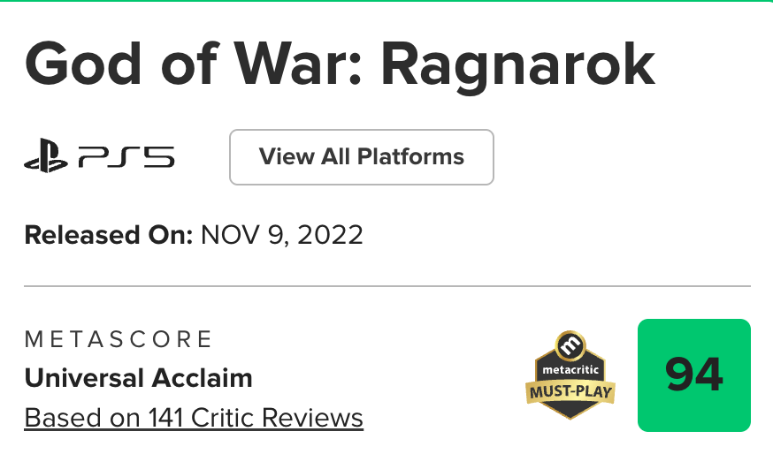Click the green 94 Metascore box
Viewport: 773px width, 454px height.
(x=693, y=375)
